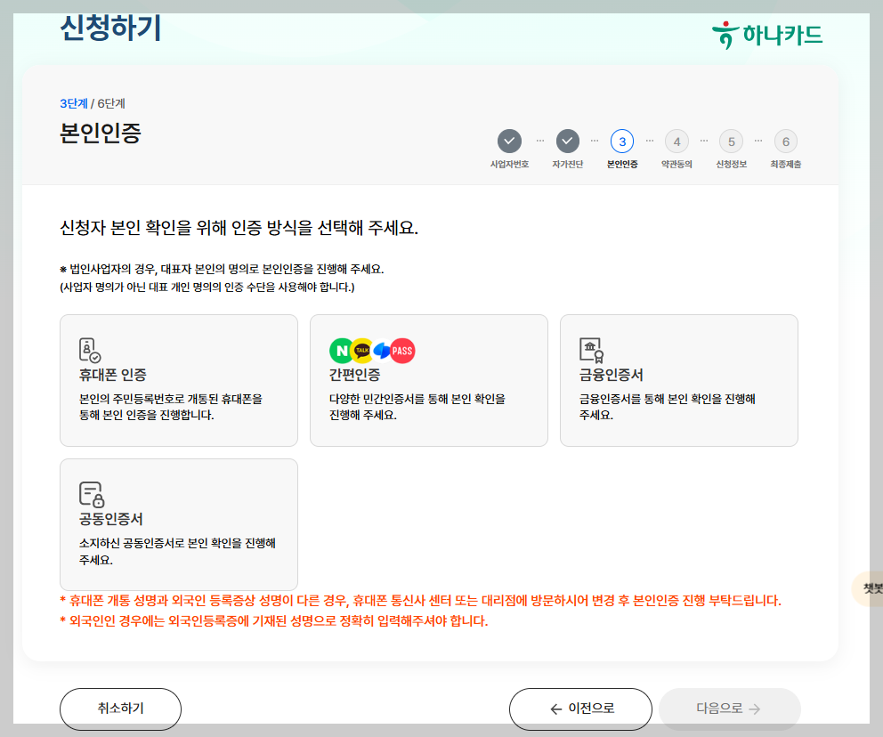The width and height of the screenshot is (883, 737).
Task: Click step 4 약관동의 indicator
Action: [676, 141]
